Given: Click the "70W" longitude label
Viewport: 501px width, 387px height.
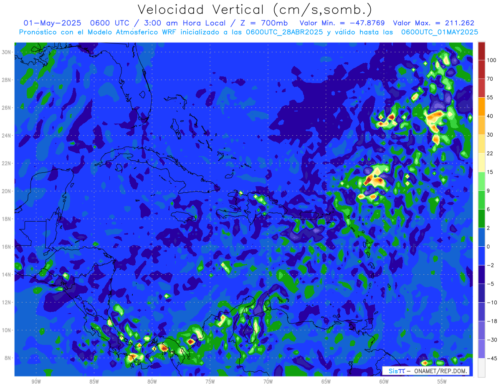Looking at the screenshot, I should tap(268, 381).
